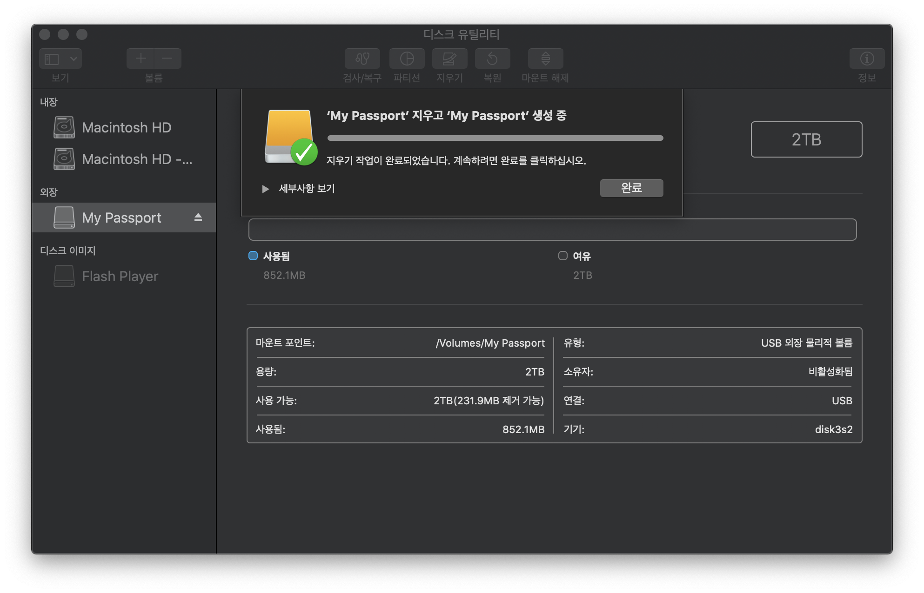Click the Unmount (마운트 해제) toolbar icon
The width and height of the screenshot is (924, 593).
(545, 59)
